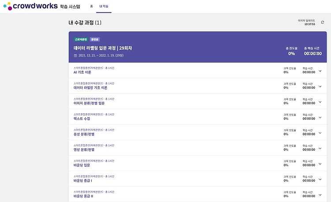Select the 이미지 분류/판별 입문 subject title
This screenshot has width=331, height=202.
89,103
